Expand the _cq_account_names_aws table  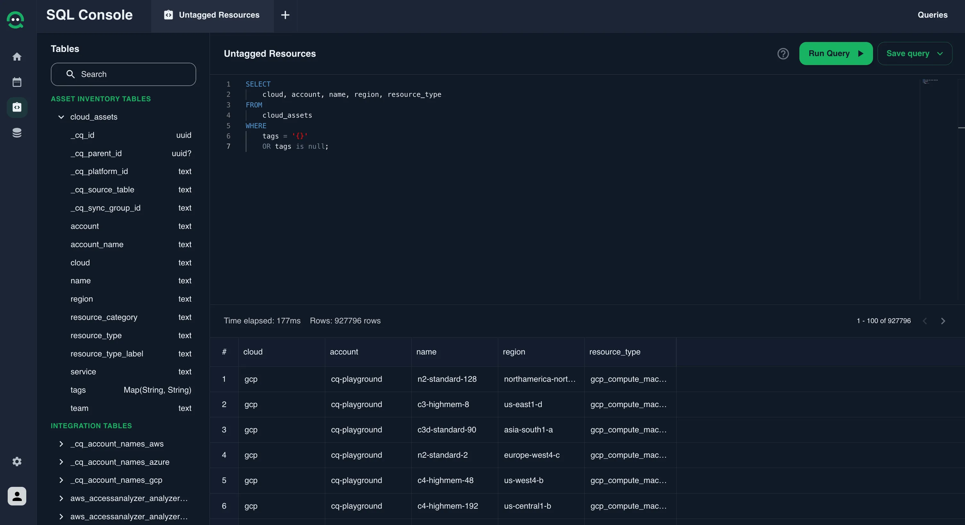[61, 444]
